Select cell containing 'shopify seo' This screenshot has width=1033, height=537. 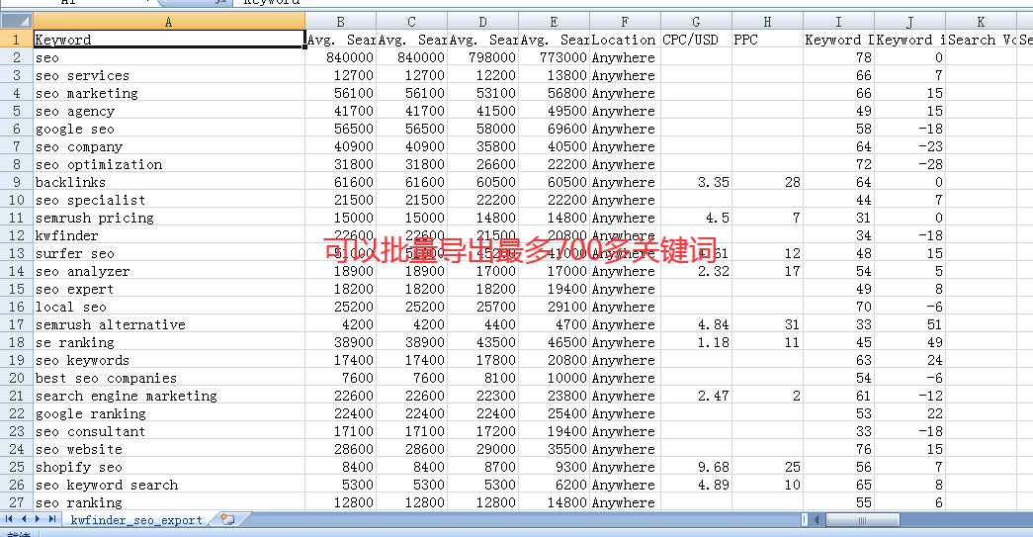pyautogui.click(x=169, y=467)
